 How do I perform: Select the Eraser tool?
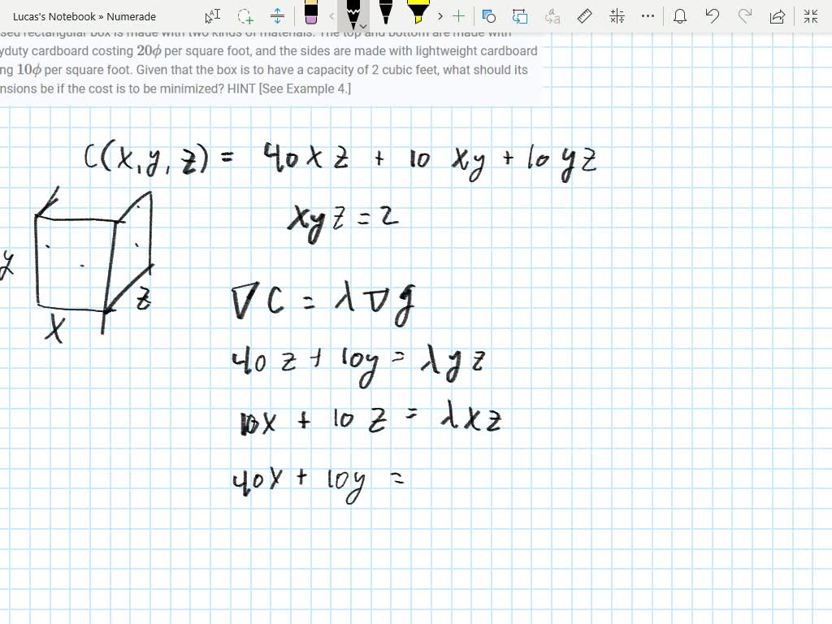point(311,15)
